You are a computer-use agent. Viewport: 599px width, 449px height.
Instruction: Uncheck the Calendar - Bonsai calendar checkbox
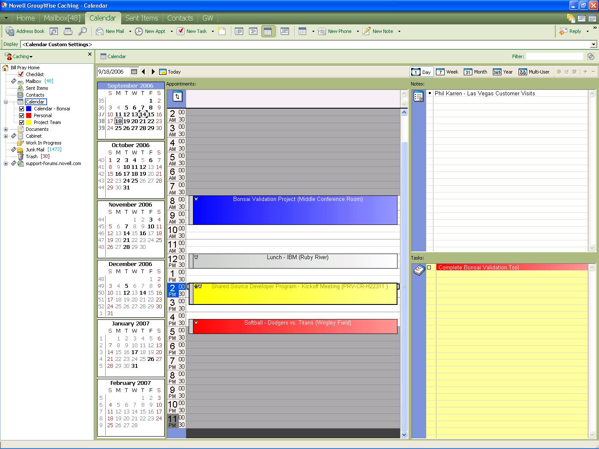coord(21,109)
